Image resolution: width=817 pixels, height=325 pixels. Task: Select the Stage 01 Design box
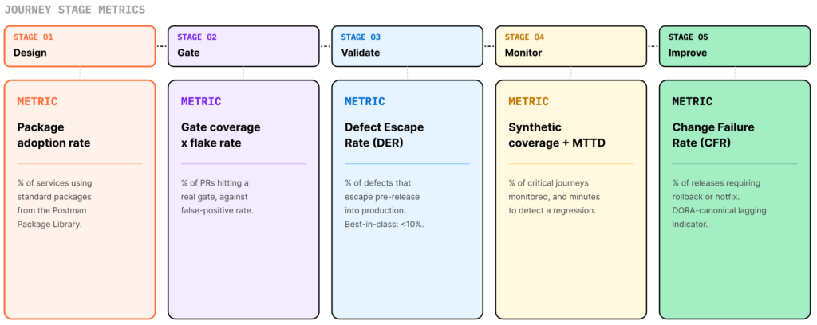click(x=80, y=46)
